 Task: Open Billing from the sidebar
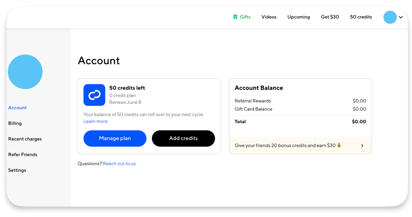[x=15, y=123]
